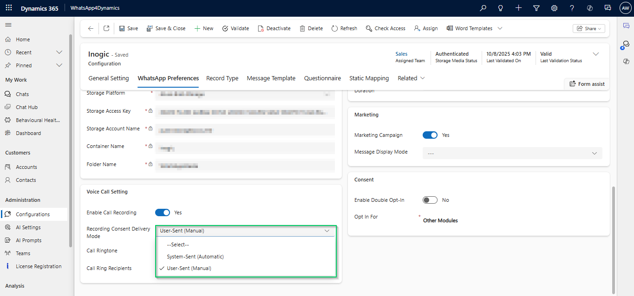Open the app launcher waffle icon
634x296 pixels.
[9, 8]
